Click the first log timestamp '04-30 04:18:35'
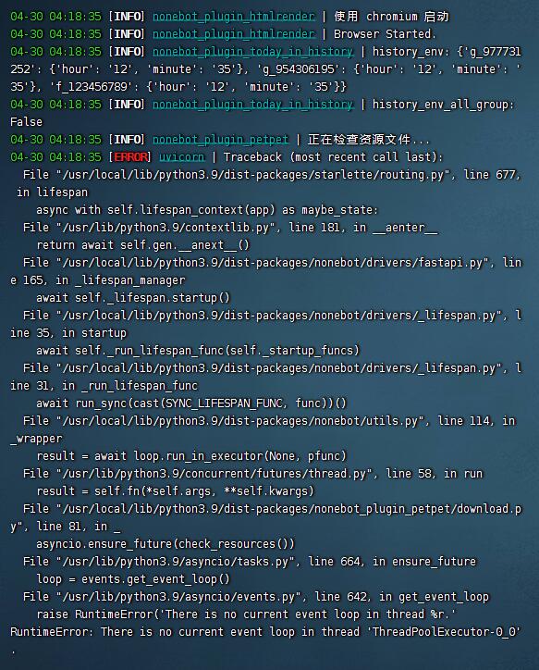This screenshot has height=670, width=539. [x=55, y=17]
